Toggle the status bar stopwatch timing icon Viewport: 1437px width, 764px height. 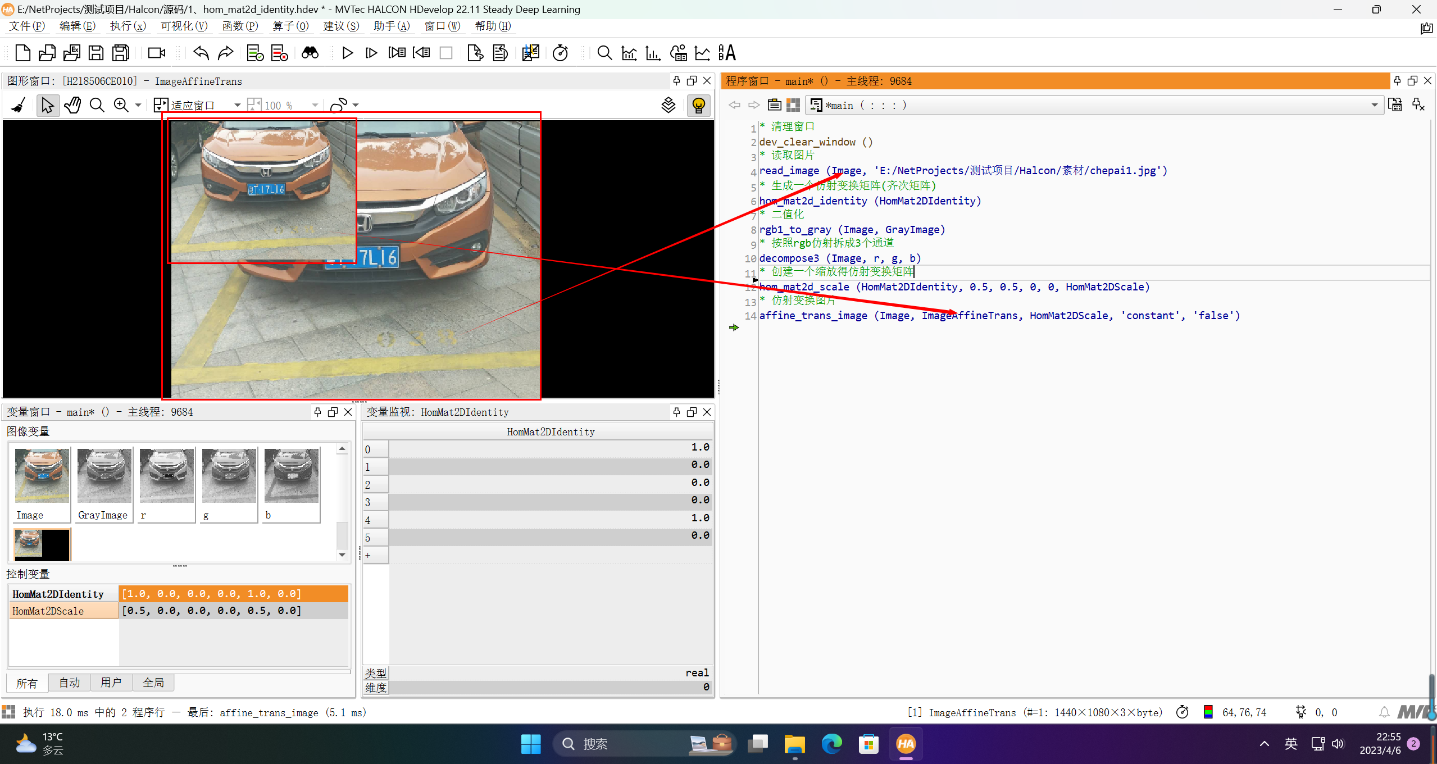point(1182,712)
